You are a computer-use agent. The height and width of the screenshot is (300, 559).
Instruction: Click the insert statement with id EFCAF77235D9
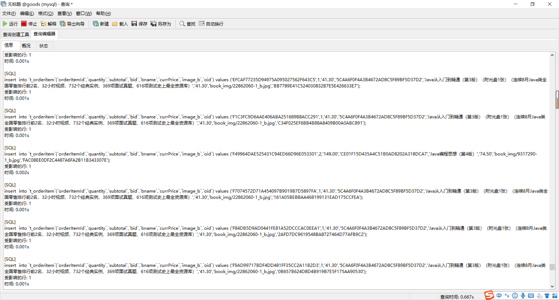click(x=275, y=83)
